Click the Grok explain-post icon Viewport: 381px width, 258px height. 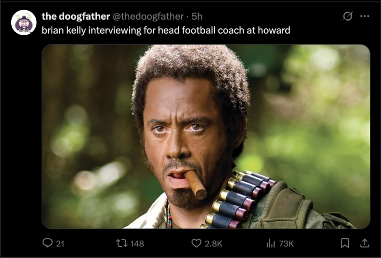347,16
